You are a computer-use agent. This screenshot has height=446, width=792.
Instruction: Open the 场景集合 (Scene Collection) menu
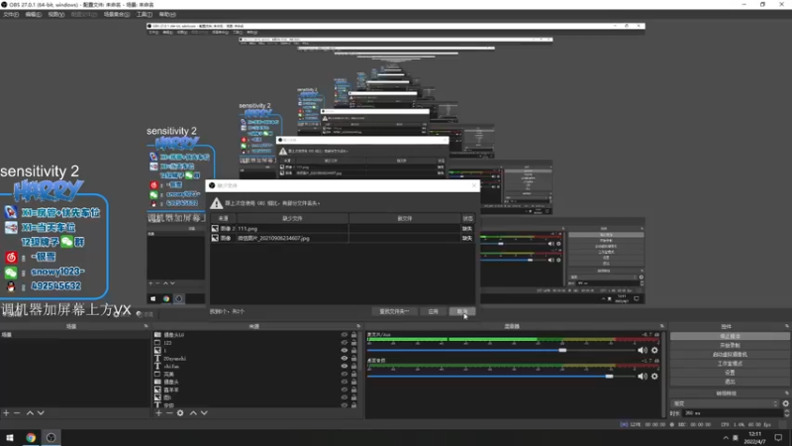click(x=117, y=14)
